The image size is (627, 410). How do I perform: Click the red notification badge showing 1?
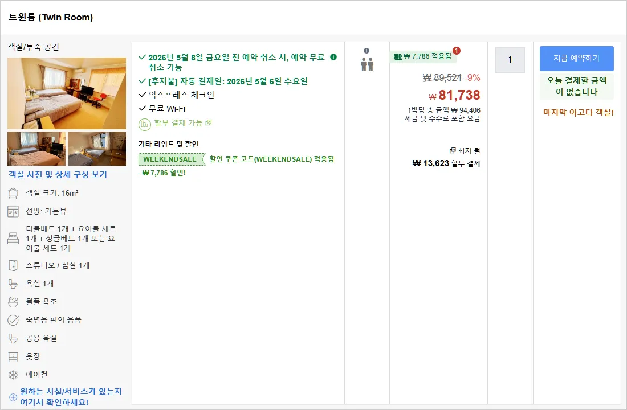(x=456, y=51)
